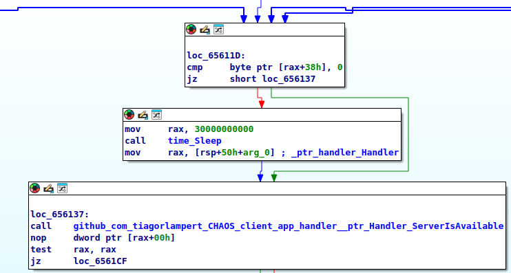
Task: Click graph group icon in loc_656137 block
Action: coord(62,188)
